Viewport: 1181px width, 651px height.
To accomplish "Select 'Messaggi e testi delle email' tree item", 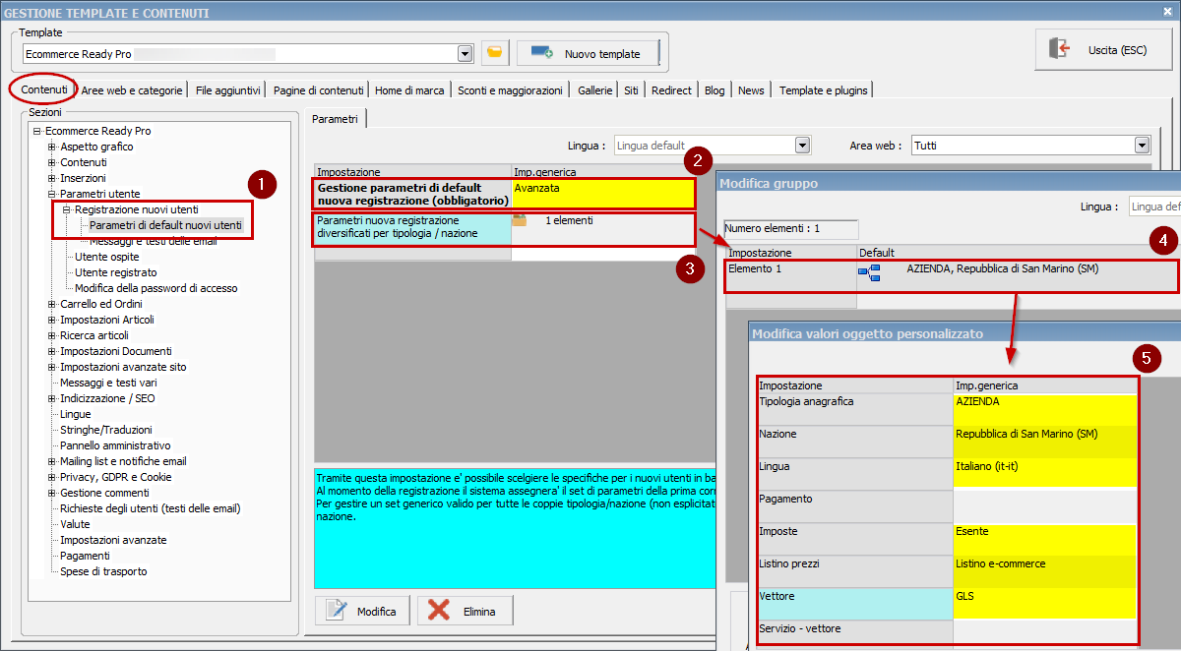I will 154,241.
